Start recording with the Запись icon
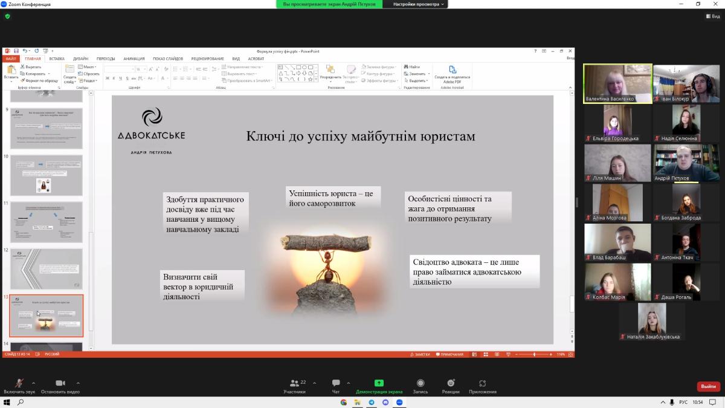This screenshot has height=408, width=725. tap(420, 383)
